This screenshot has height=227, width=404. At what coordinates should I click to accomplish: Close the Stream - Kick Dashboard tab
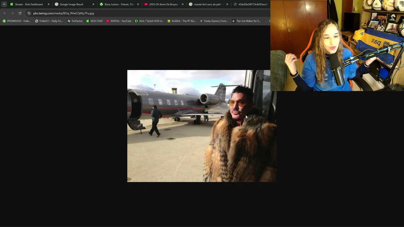coord(49,4)
